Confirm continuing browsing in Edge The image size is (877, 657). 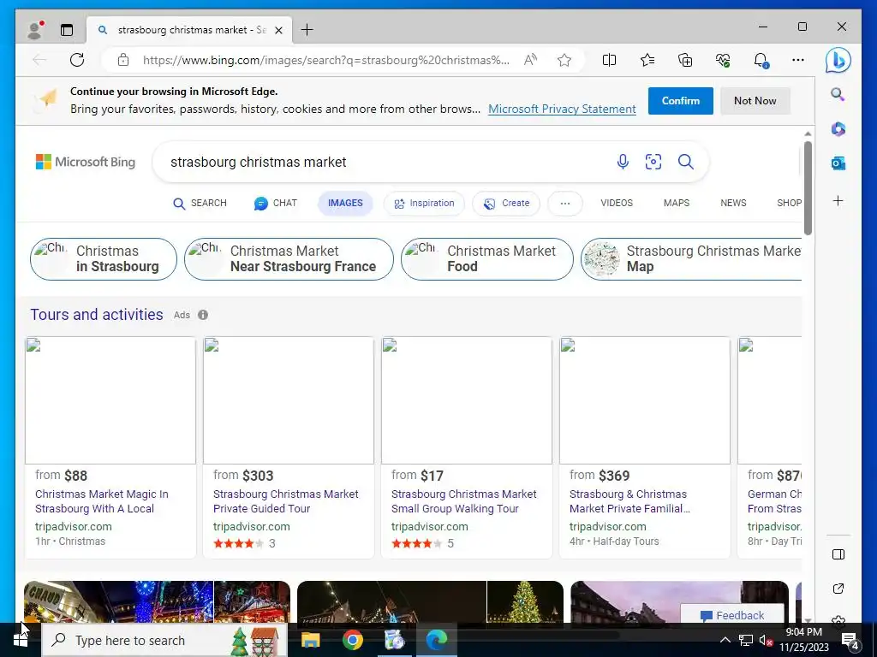tap(680, 101)
